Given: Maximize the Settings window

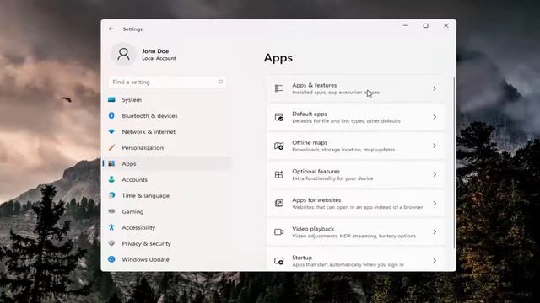Looking at the screenshot, I should pos(425,25).
